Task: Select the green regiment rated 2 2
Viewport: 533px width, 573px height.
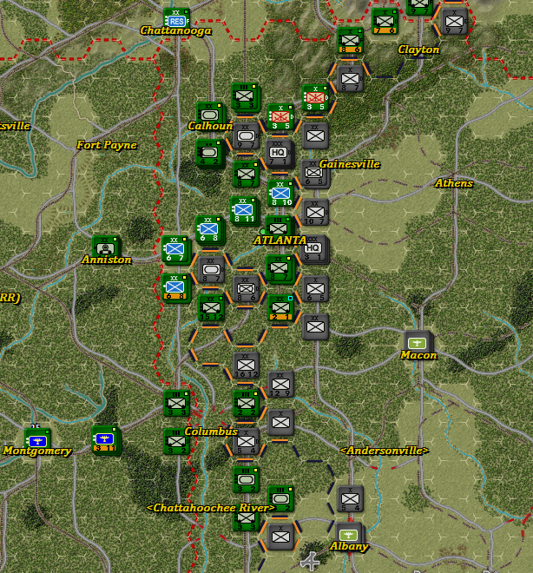Action: 246,403
